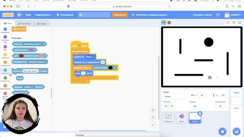The image size is (244, 137).
Task: Click brown swatch in цвет касается цвета block
Action: [x=21, y=56]
